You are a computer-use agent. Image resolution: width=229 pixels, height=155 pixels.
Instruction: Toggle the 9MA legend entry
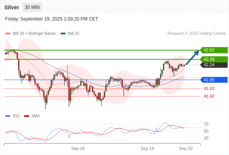32,116
